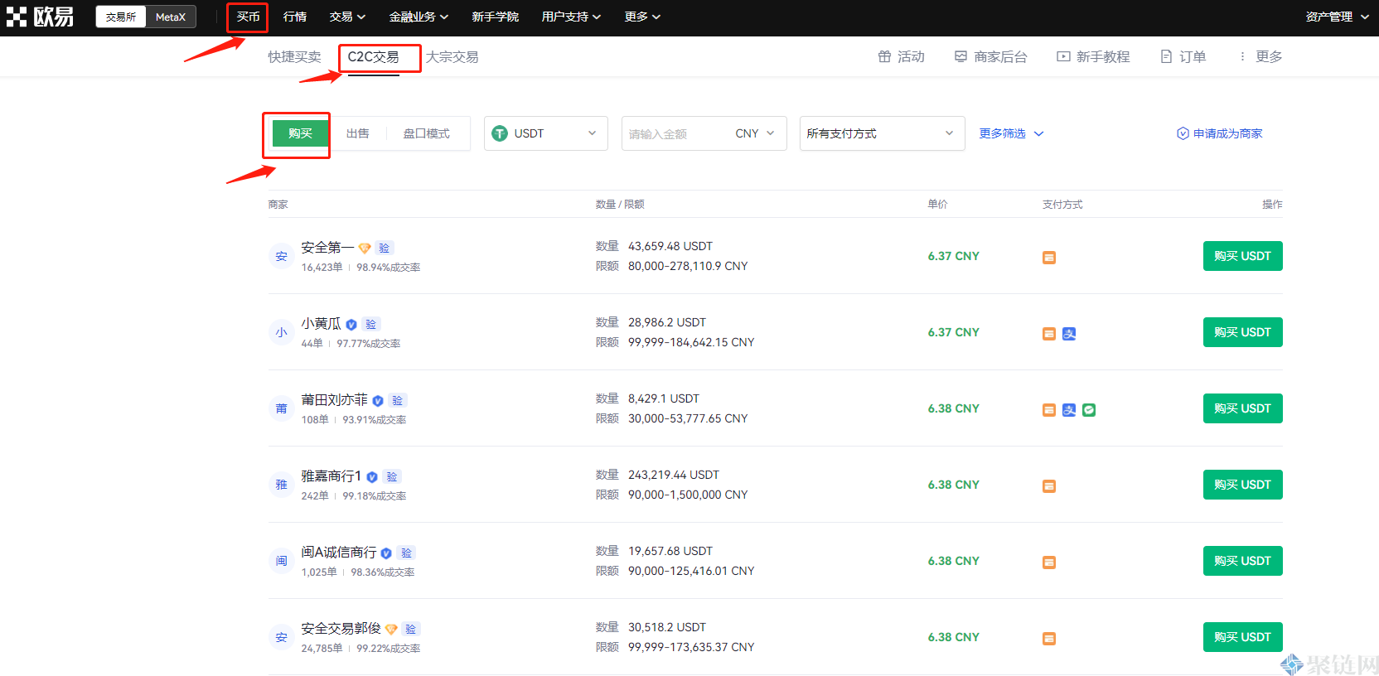This screenshot has height=676, width=1379.
Task: Focus the 请输入金额 amount field
Action: [x=675, y=133]
